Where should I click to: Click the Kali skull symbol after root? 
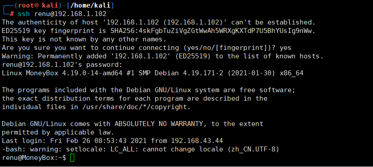tap(36, 5)
